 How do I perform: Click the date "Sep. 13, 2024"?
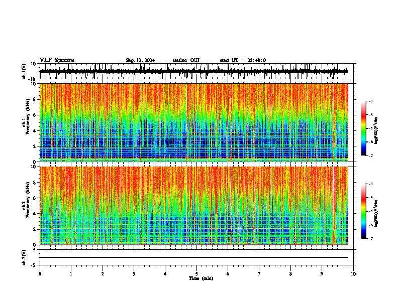click(140, 60)
